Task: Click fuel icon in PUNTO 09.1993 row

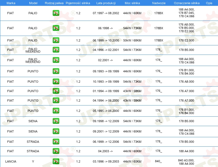Action: click(56, 71)
